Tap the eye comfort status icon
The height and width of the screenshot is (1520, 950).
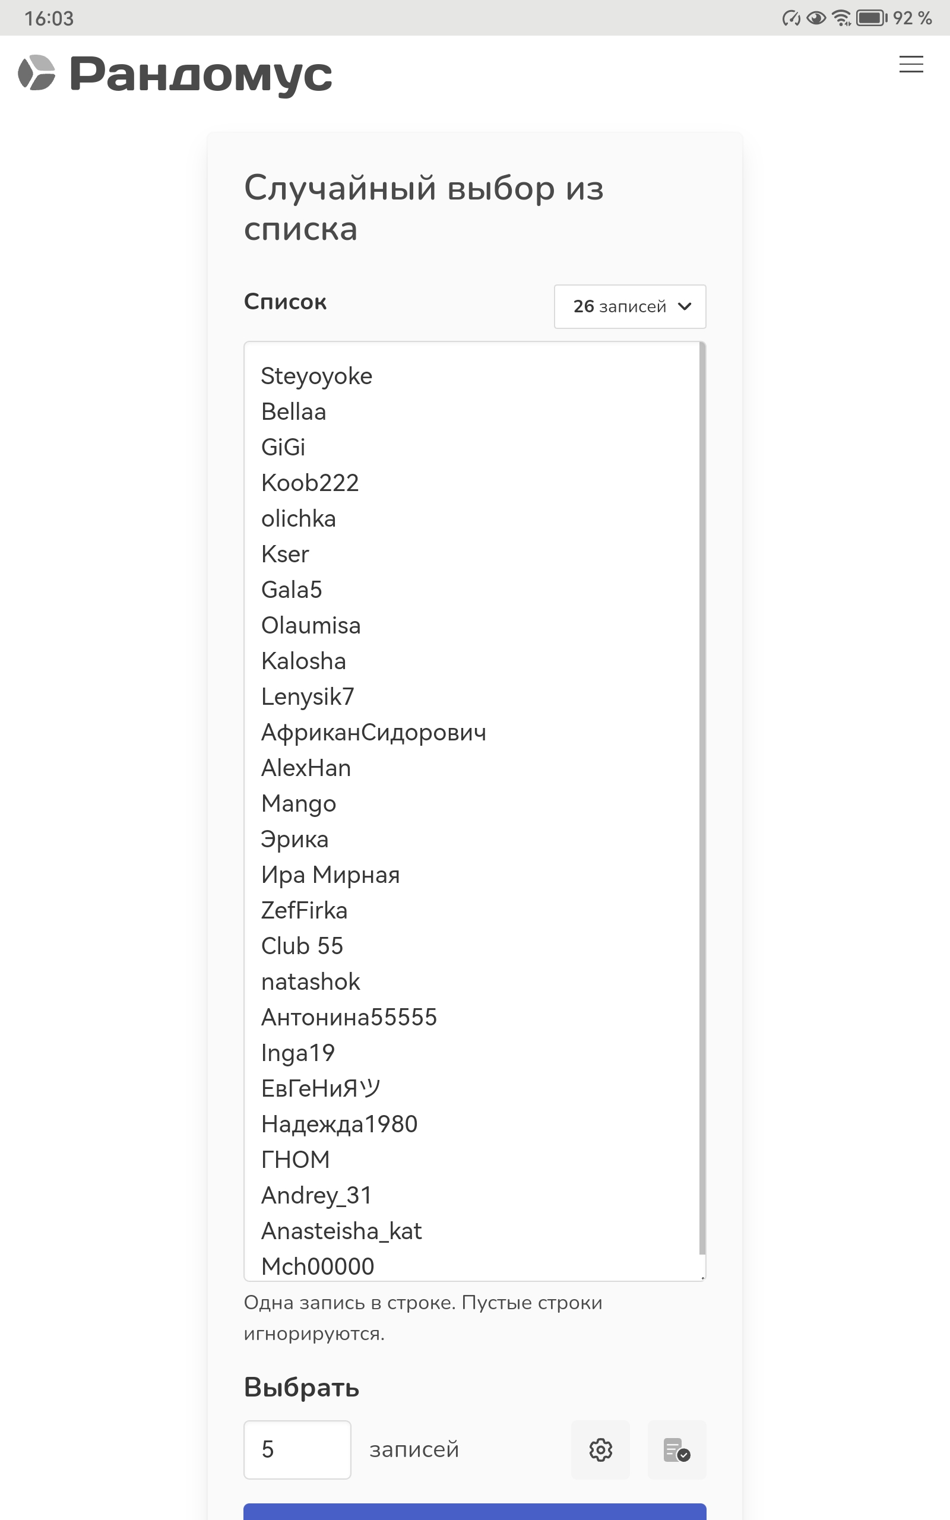tap(816, 18)
